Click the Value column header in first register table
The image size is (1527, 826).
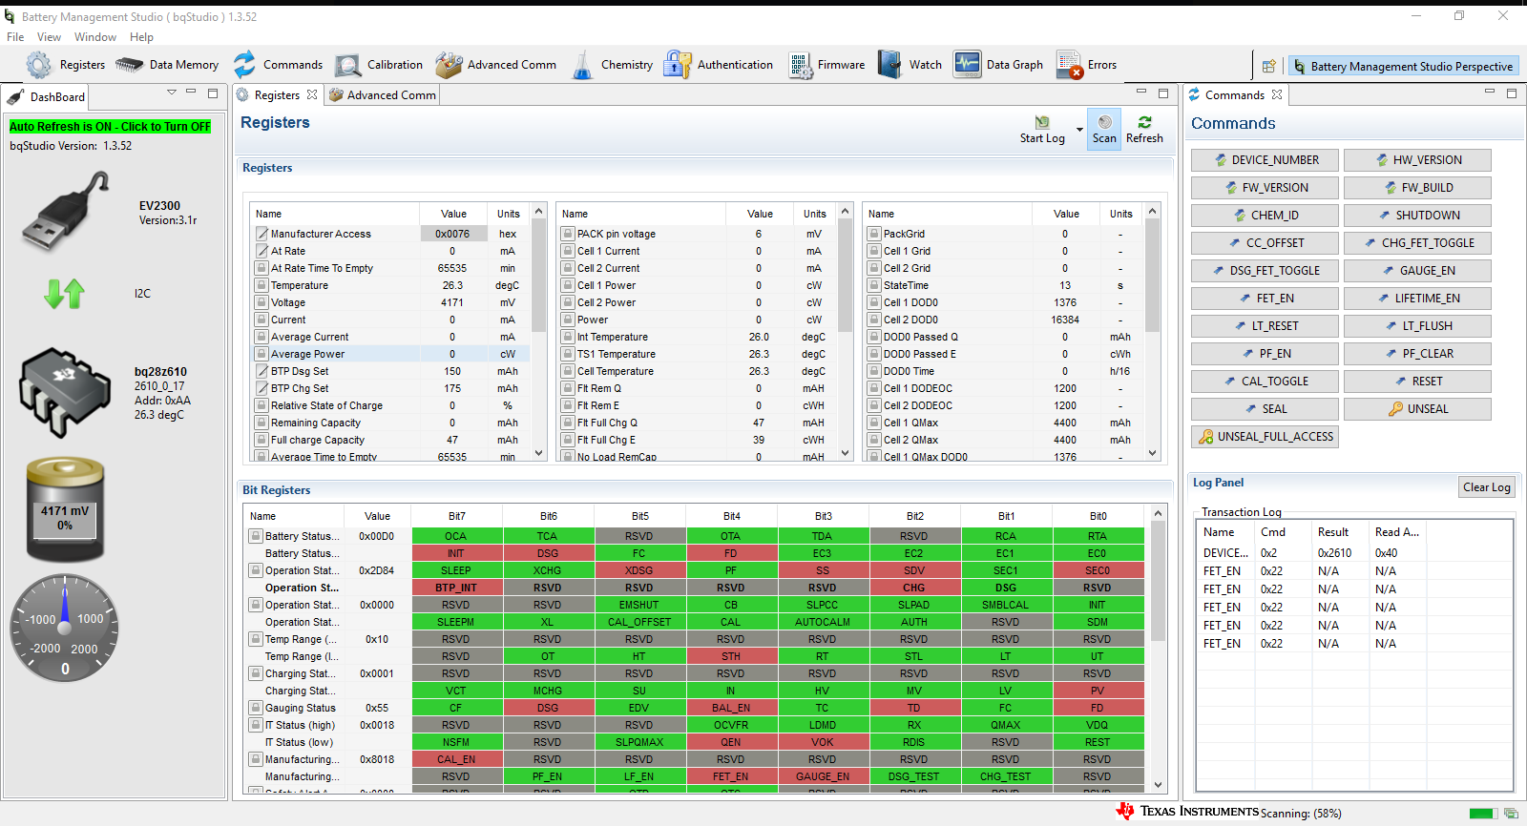pos(453,214)
